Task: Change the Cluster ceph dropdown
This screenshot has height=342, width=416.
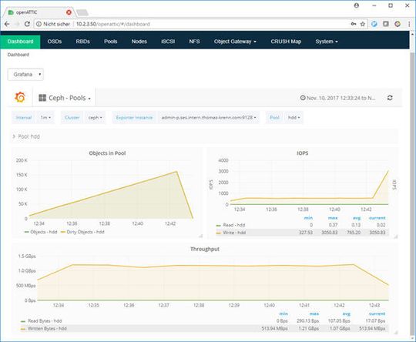Action: click(96, 118)
